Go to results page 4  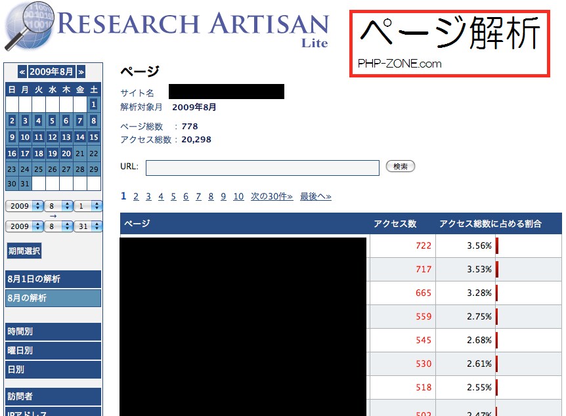click(161, 197)
